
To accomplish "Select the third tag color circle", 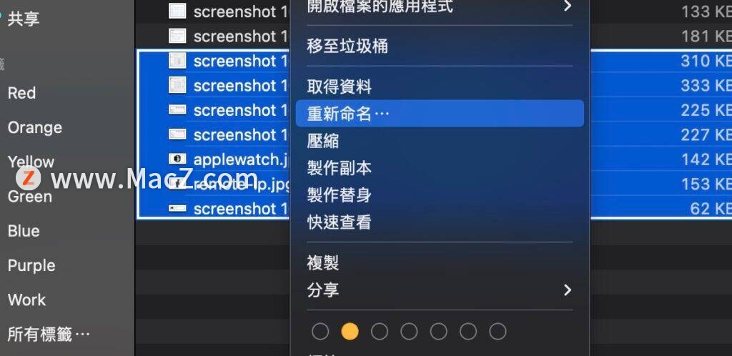I will [379, 332].
